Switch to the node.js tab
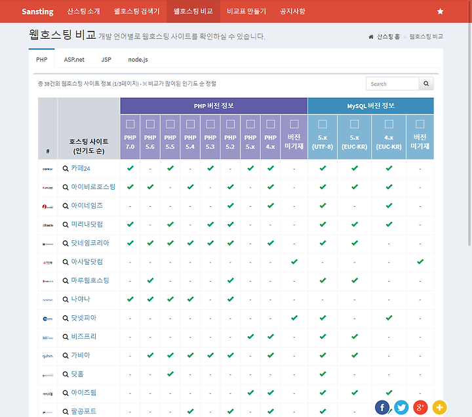The width and height of the screenshot is (472, 417). [x=138, y=59]
